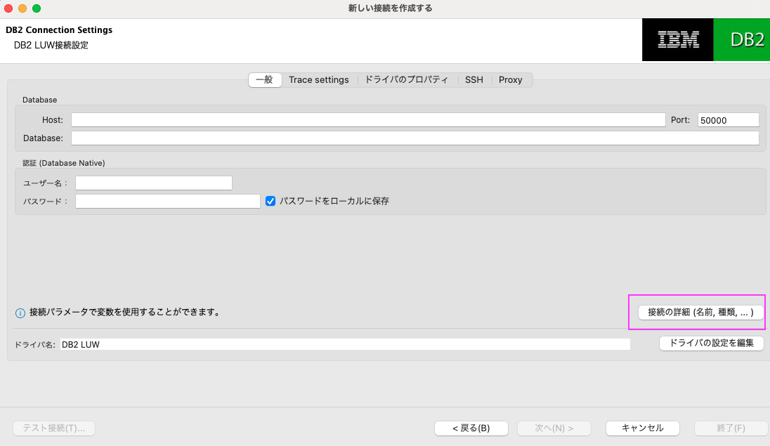Open the Proxy tab

[x=510, y=79]
